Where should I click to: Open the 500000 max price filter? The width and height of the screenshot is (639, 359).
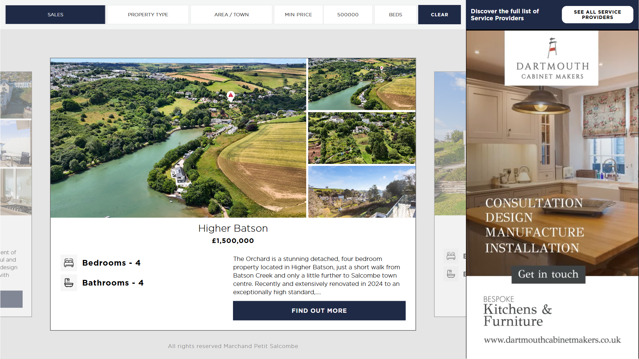click(x=348, y=15)
